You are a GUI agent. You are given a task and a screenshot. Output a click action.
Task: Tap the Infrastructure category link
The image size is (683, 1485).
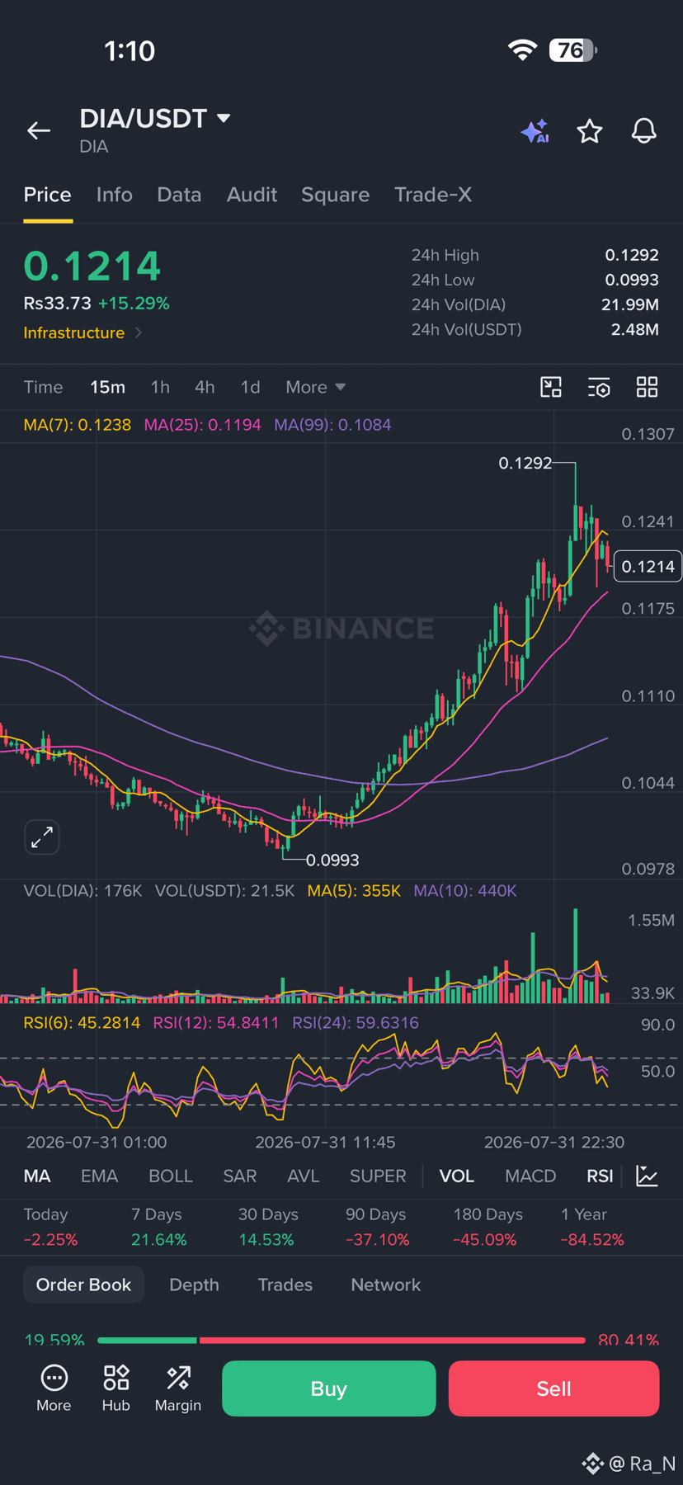click(x=74, y=332)
